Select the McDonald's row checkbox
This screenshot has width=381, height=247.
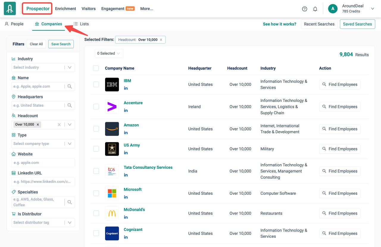coord(96,213)
